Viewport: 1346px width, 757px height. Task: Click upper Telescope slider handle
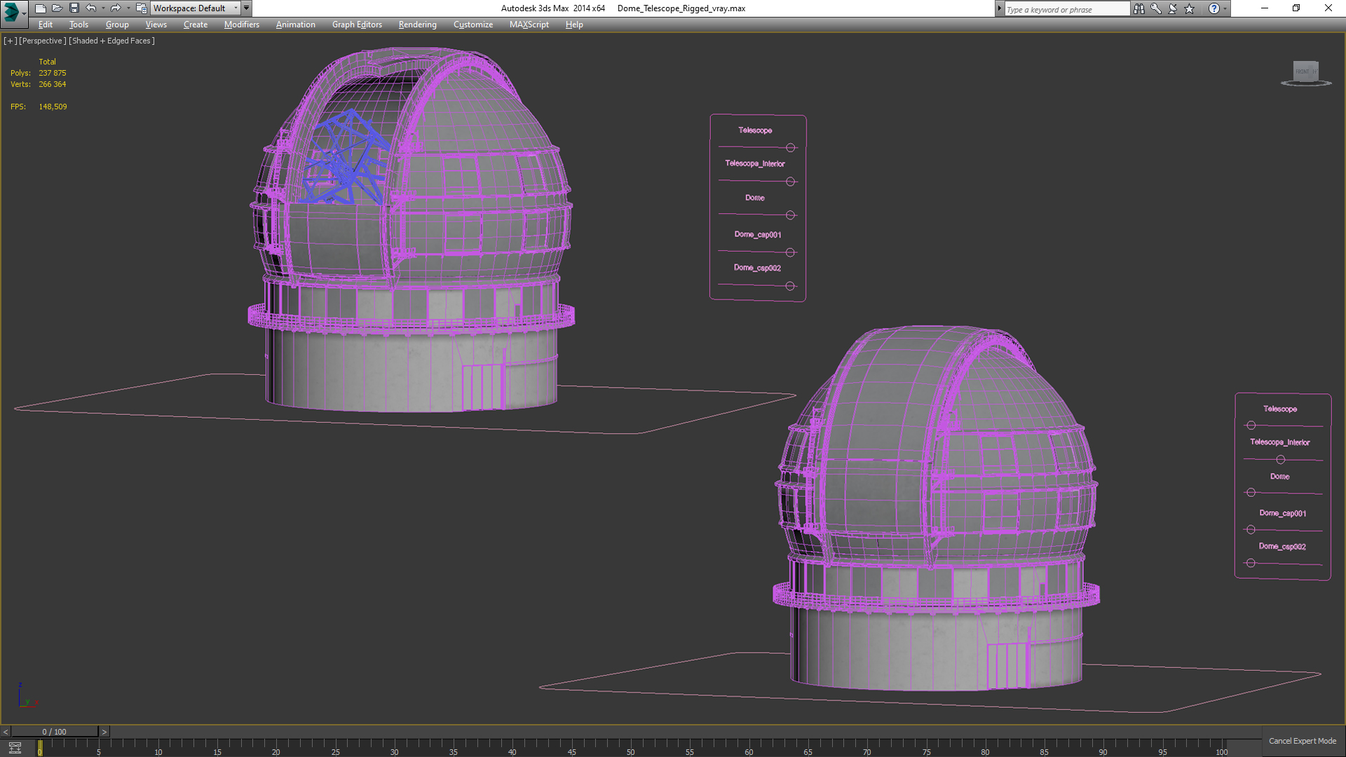[790, 148]
